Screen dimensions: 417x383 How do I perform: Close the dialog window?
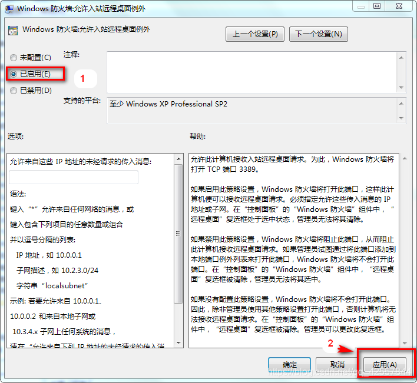click(399, 6)
